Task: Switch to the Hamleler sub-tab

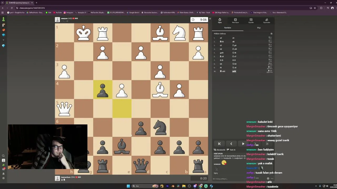Action: 227,28
